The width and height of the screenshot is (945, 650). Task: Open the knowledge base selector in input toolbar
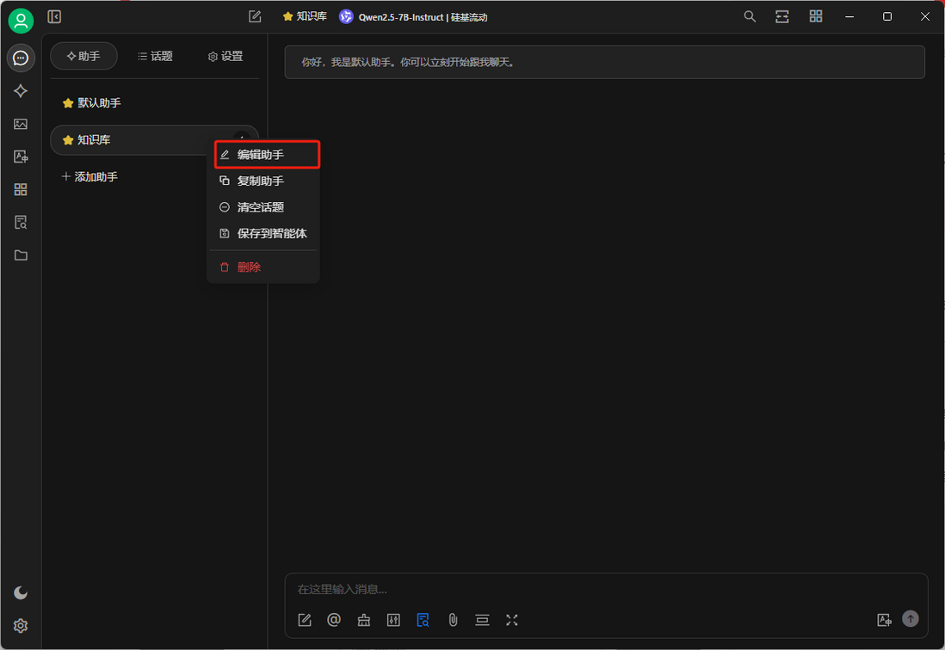423,620
